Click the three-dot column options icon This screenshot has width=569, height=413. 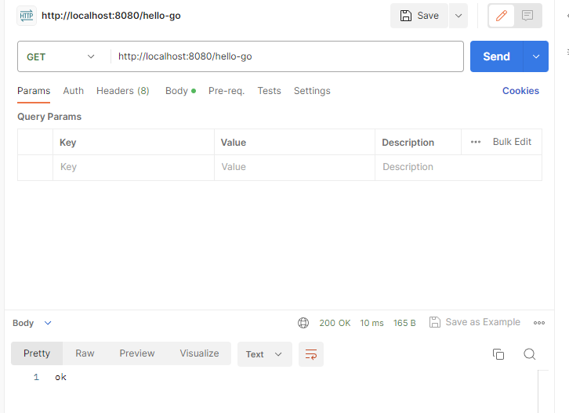[476, 142]
